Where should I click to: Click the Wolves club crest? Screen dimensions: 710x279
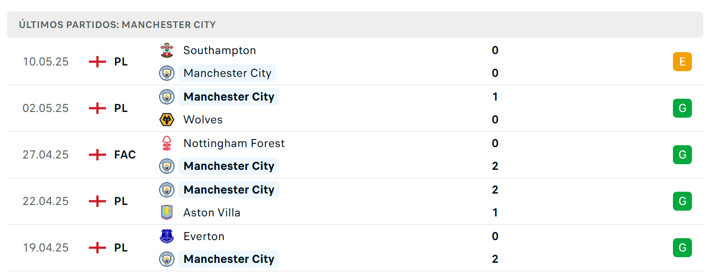pyautogui.click(x=167, y=120)
